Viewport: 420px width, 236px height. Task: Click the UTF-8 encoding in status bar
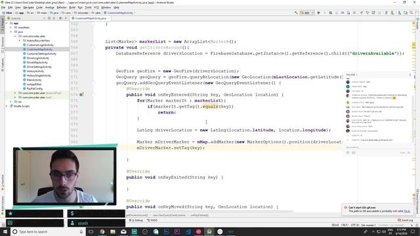coord(354,225)
